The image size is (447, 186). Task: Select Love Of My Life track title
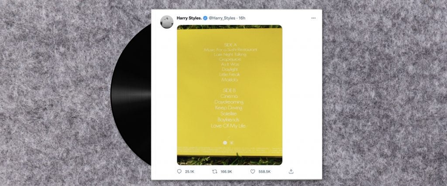coord(228,126)
